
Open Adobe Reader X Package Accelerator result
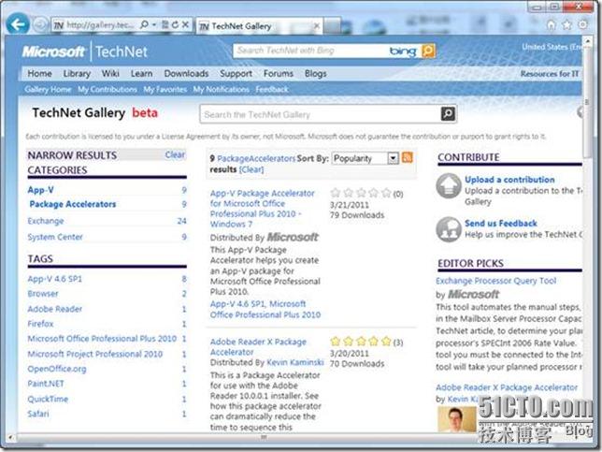[258, 346]
